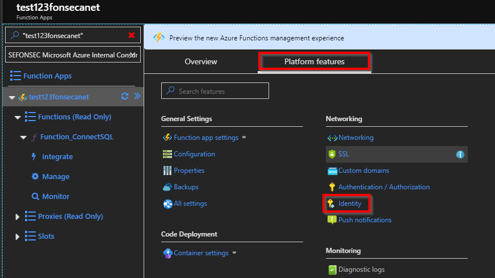Click the refresh icon beside test123fonsecanet
The image size is (495, 278).
pos(125,97)
